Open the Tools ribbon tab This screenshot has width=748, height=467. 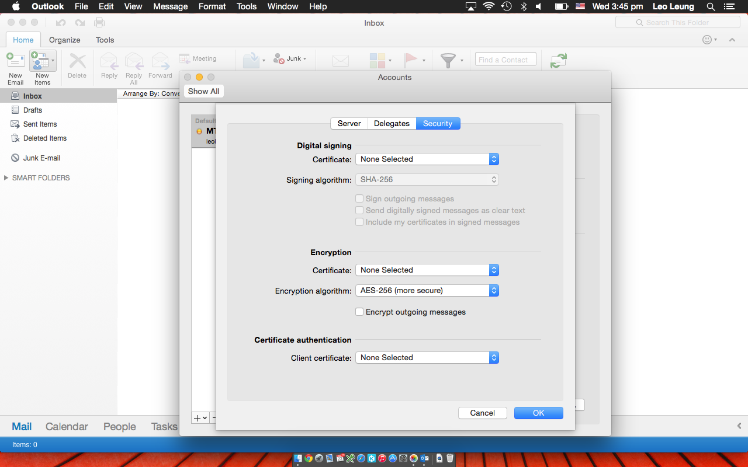point(105,40)
